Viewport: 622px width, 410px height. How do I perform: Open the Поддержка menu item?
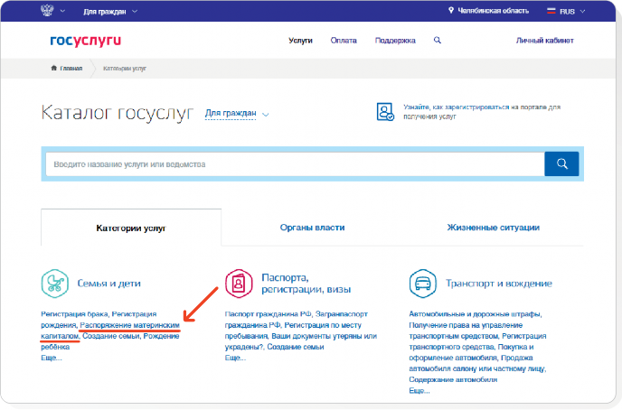[395, 41]
